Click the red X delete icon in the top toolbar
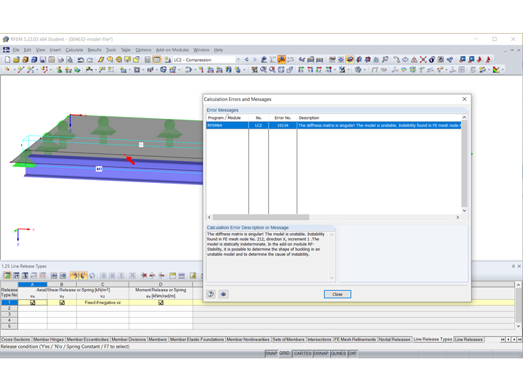This screenshot has height=392, width=523. coord(423,60)
